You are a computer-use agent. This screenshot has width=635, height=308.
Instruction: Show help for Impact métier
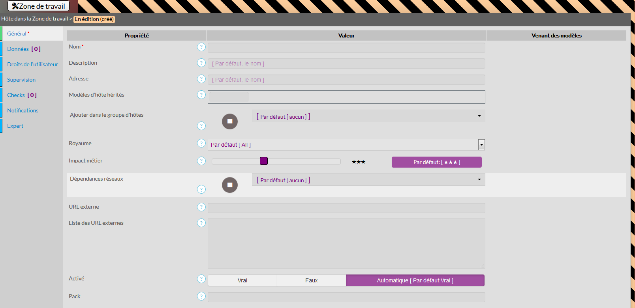[201, 161]
